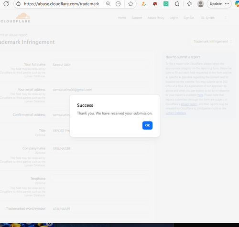View site information via the lock icon
Viewport: 239px width, 227px height.
pos(19,4)
